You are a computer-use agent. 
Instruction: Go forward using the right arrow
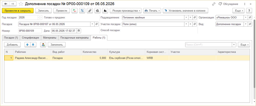point(13,4)
